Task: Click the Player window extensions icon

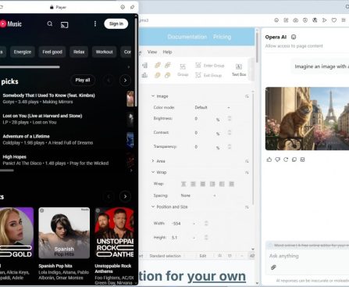Action: (123, 7)
